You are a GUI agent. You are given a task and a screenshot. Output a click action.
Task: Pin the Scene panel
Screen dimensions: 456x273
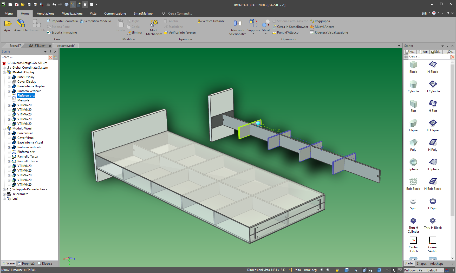(50, 51)
